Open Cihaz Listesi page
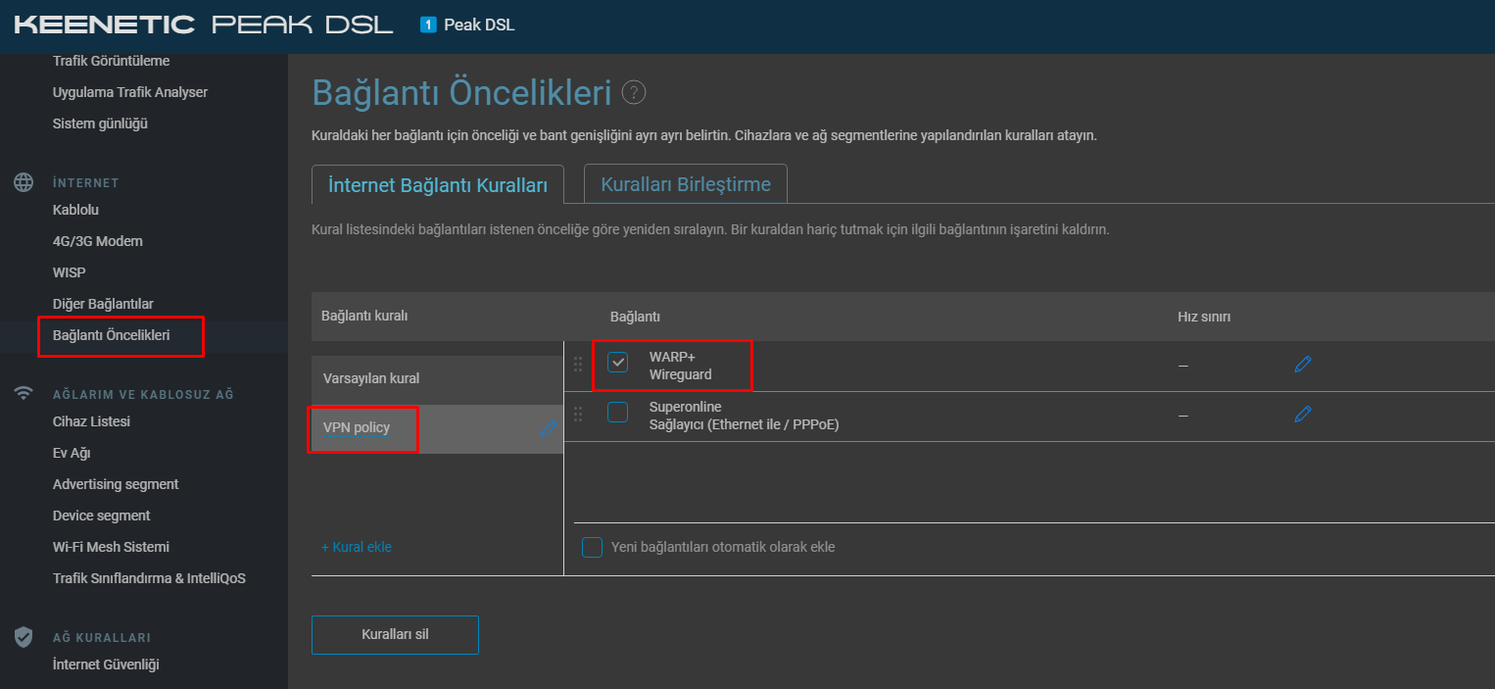Image resolution: width=1495 pixels, height=689 pixels. (x=91, y=421)
